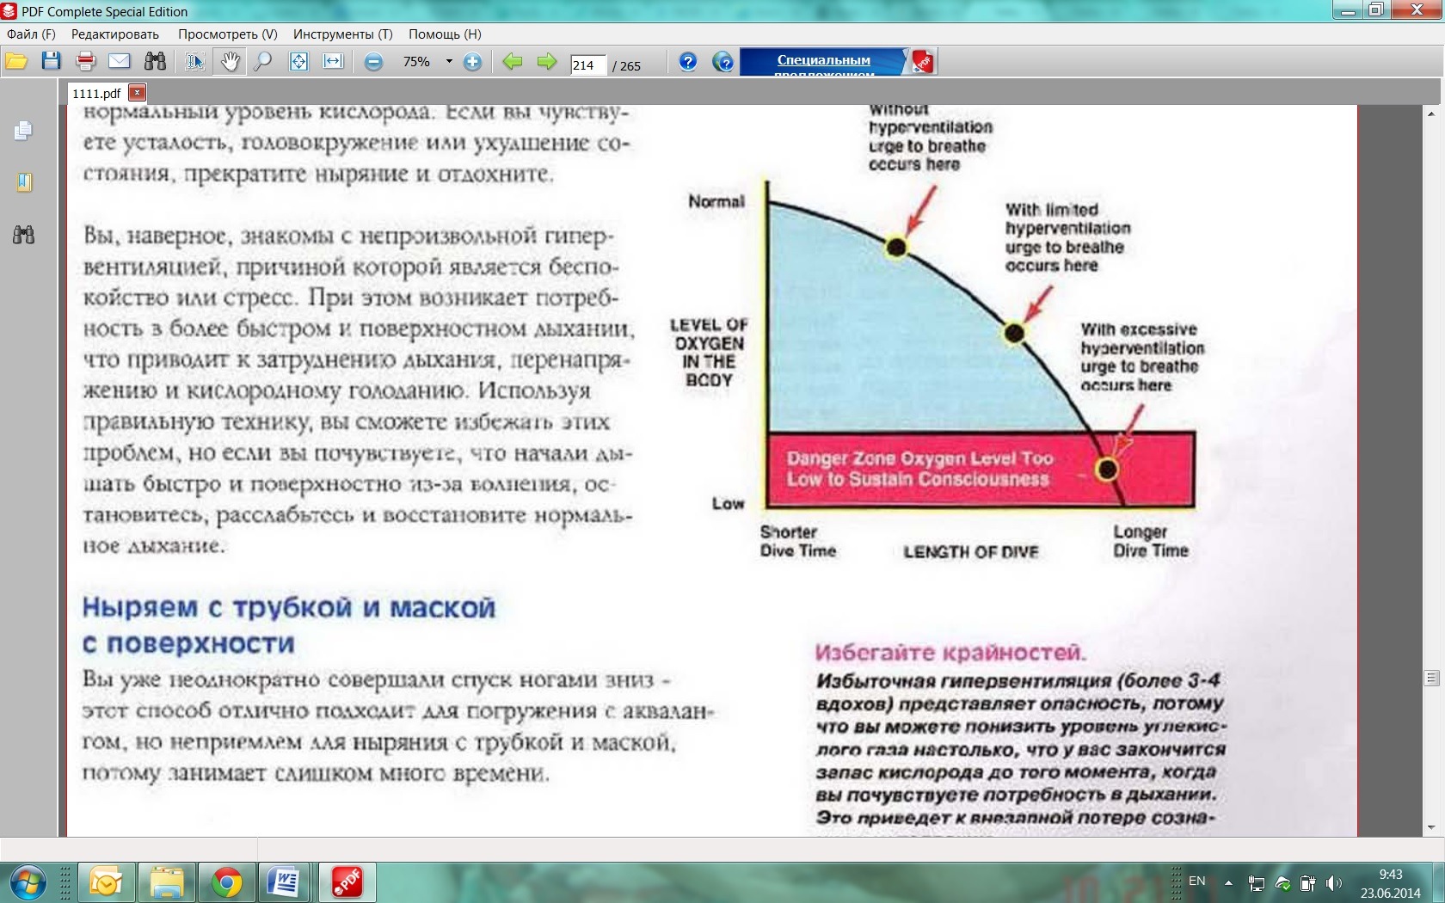This screenshot has width=1445, height=903.
Task: Fit the page to width
Action: coord(333,62)
